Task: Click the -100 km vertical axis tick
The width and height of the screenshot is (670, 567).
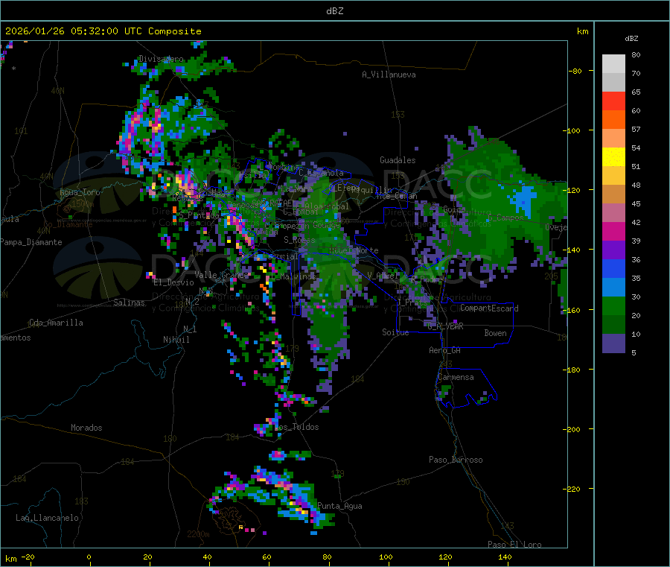Action: (x=572, y=130)
